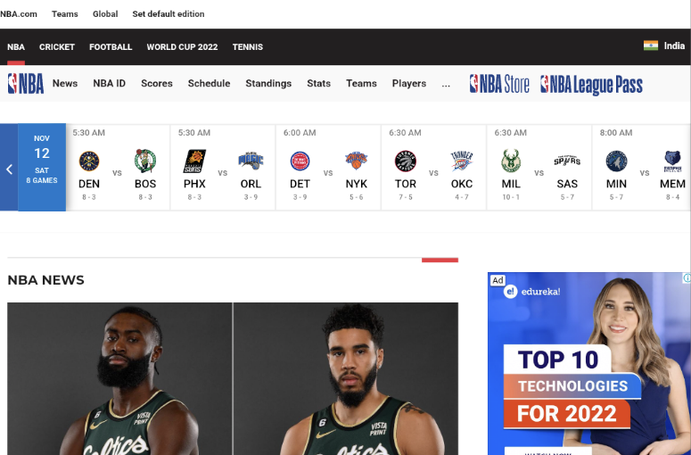This screenshot has height=455, width=691.
Task: Click the Toronto Raptors team logo
Action: [x=406, y=161]
